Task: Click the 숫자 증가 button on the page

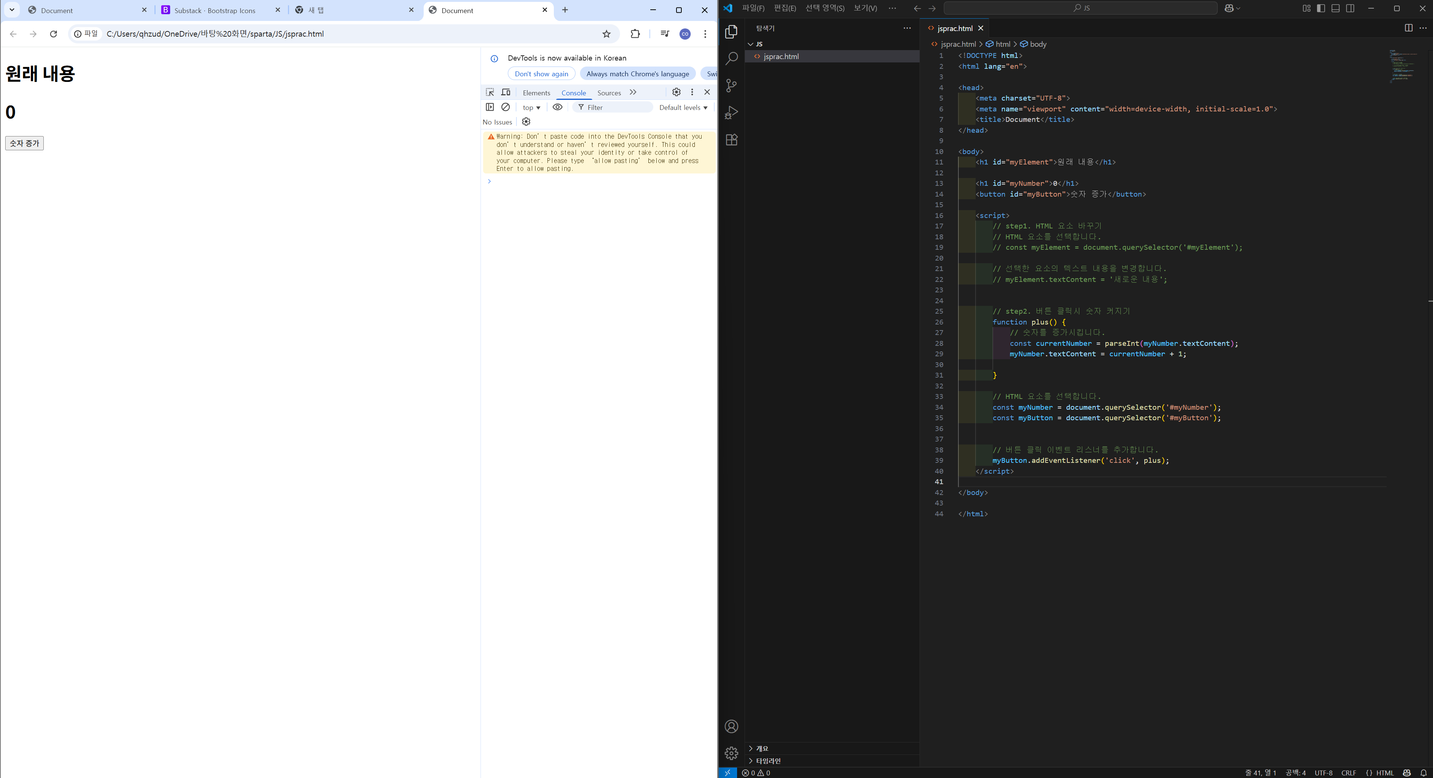Action: pyautogui.click(x=24, y=144)
